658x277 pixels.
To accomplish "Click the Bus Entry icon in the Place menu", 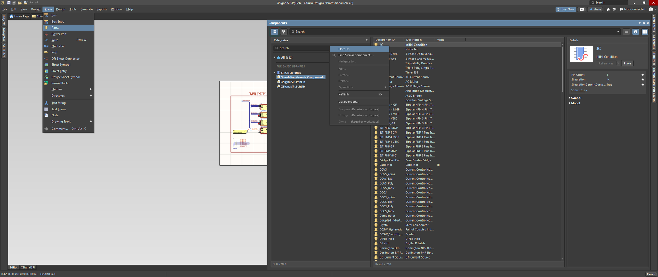I will 46,22.
